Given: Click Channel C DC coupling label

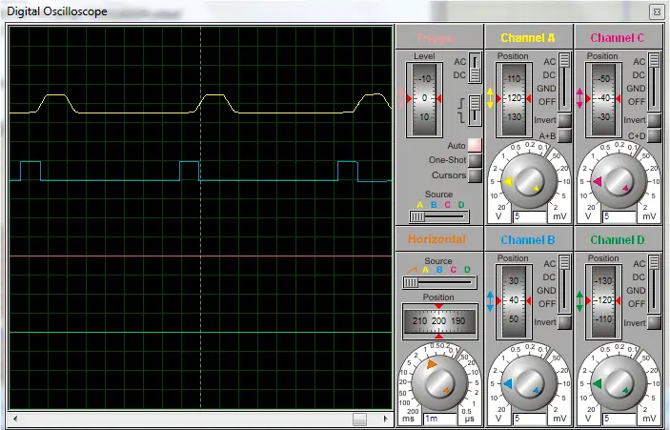Looking at the screenshot, I should 639,75.
